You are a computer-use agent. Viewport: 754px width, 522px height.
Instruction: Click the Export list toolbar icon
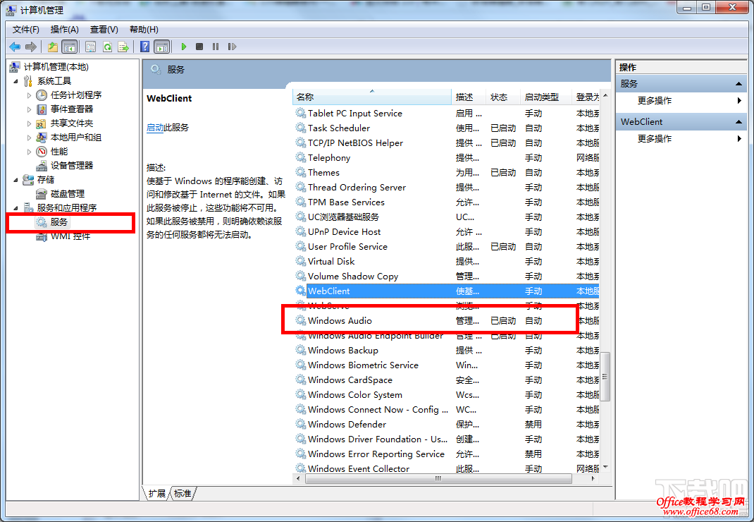tap(123, 47)
